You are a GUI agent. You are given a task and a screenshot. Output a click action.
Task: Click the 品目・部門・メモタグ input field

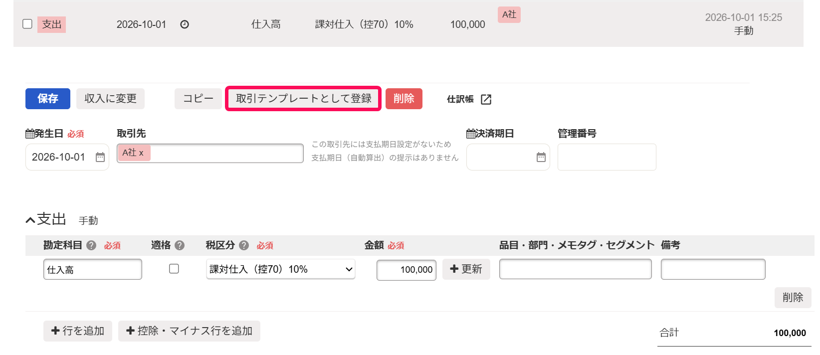(x=576, y=269)
